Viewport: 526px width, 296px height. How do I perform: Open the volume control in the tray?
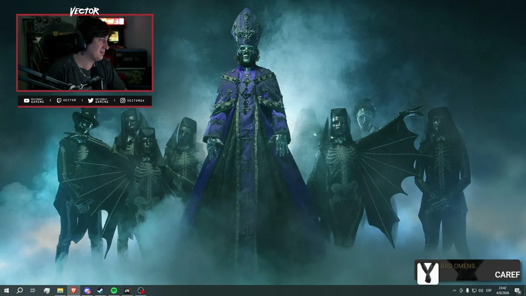[x=480, y=291]
